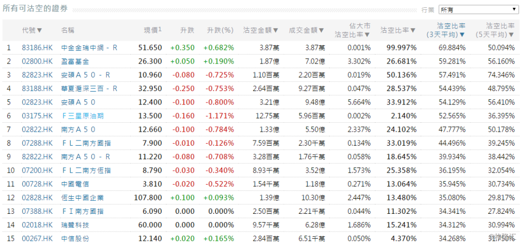Open 中金金瑞中網-R name link

[89, 48]
